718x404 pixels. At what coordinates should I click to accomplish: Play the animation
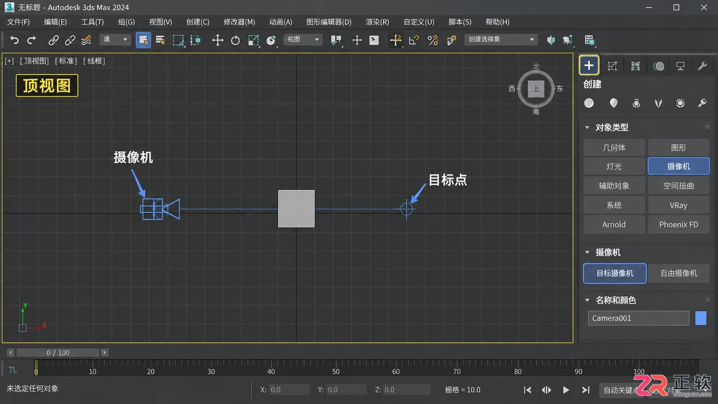566,390
